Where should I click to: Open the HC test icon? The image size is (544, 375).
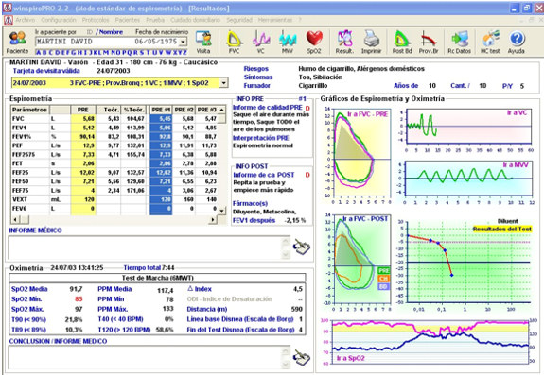coord(490,42)
